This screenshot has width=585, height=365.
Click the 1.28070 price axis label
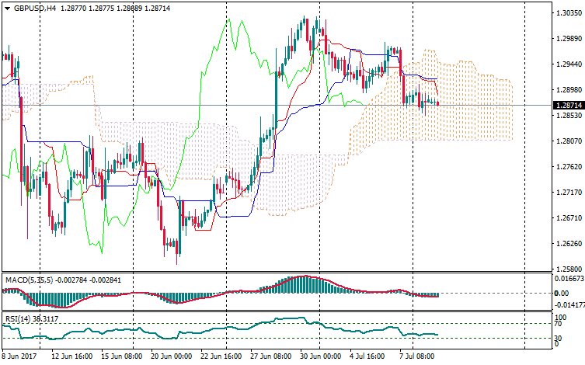point(565,141)
